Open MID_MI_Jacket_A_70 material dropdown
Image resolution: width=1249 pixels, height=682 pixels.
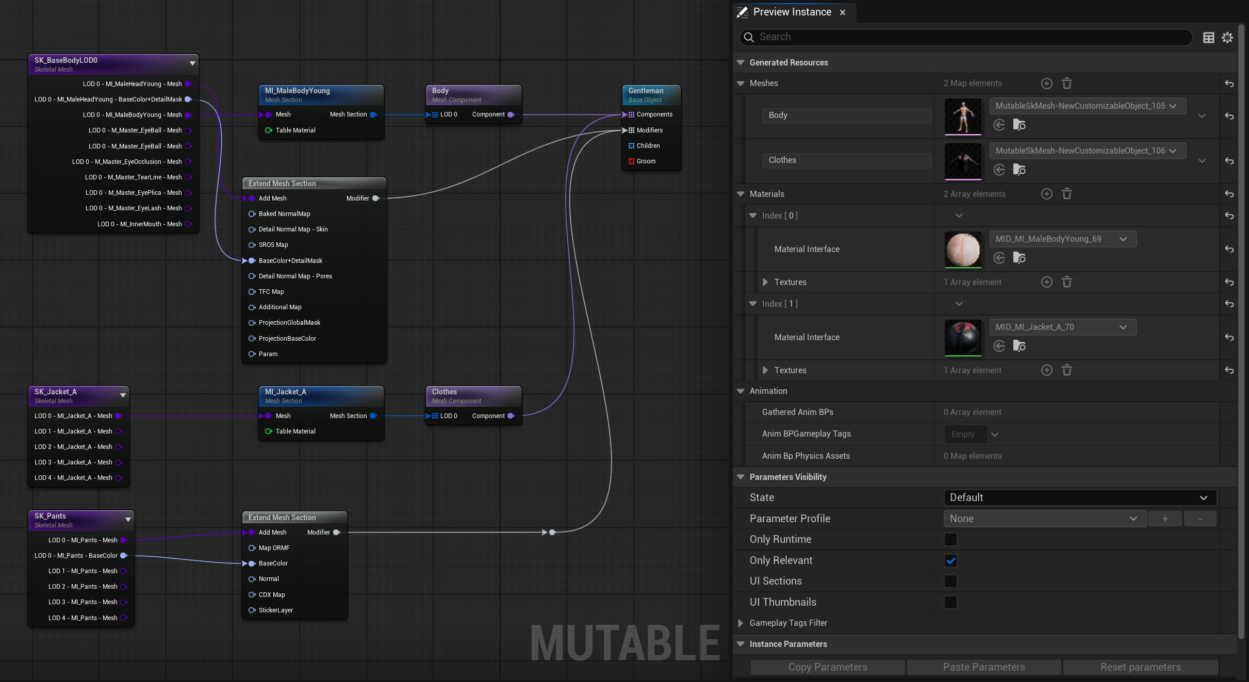(1063, 327)
